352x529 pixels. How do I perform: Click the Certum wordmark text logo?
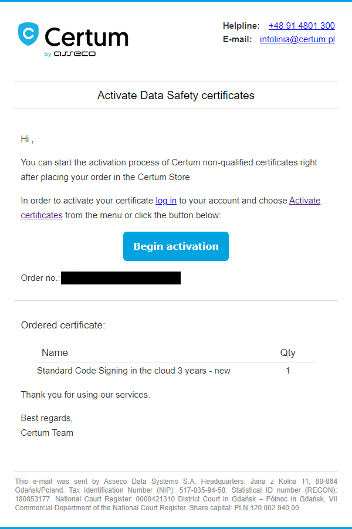pyautogui.click(x=86, y=37)
